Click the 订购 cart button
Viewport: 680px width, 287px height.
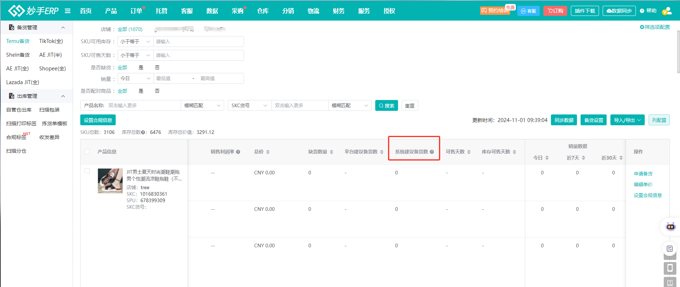tap(555, 11)
